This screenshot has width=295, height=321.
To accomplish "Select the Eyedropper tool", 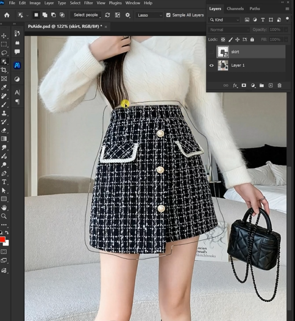I will [x=4, y=88].
